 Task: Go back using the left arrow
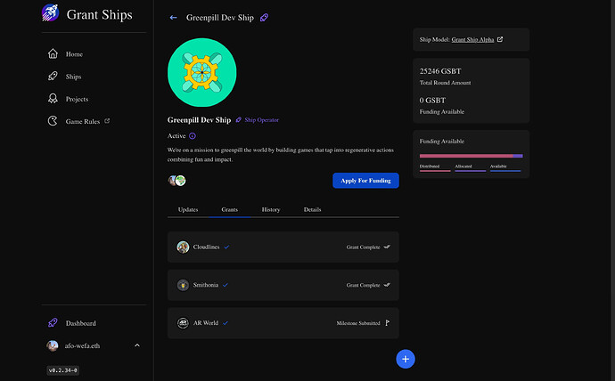tap(174, 18)
